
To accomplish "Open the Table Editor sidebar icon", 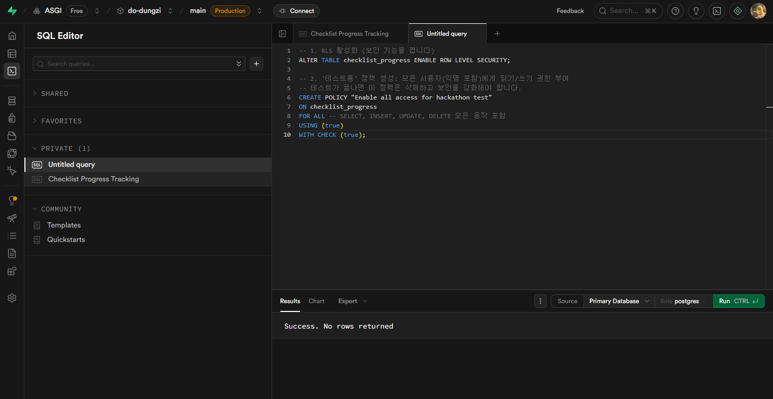I will [12, 53].
